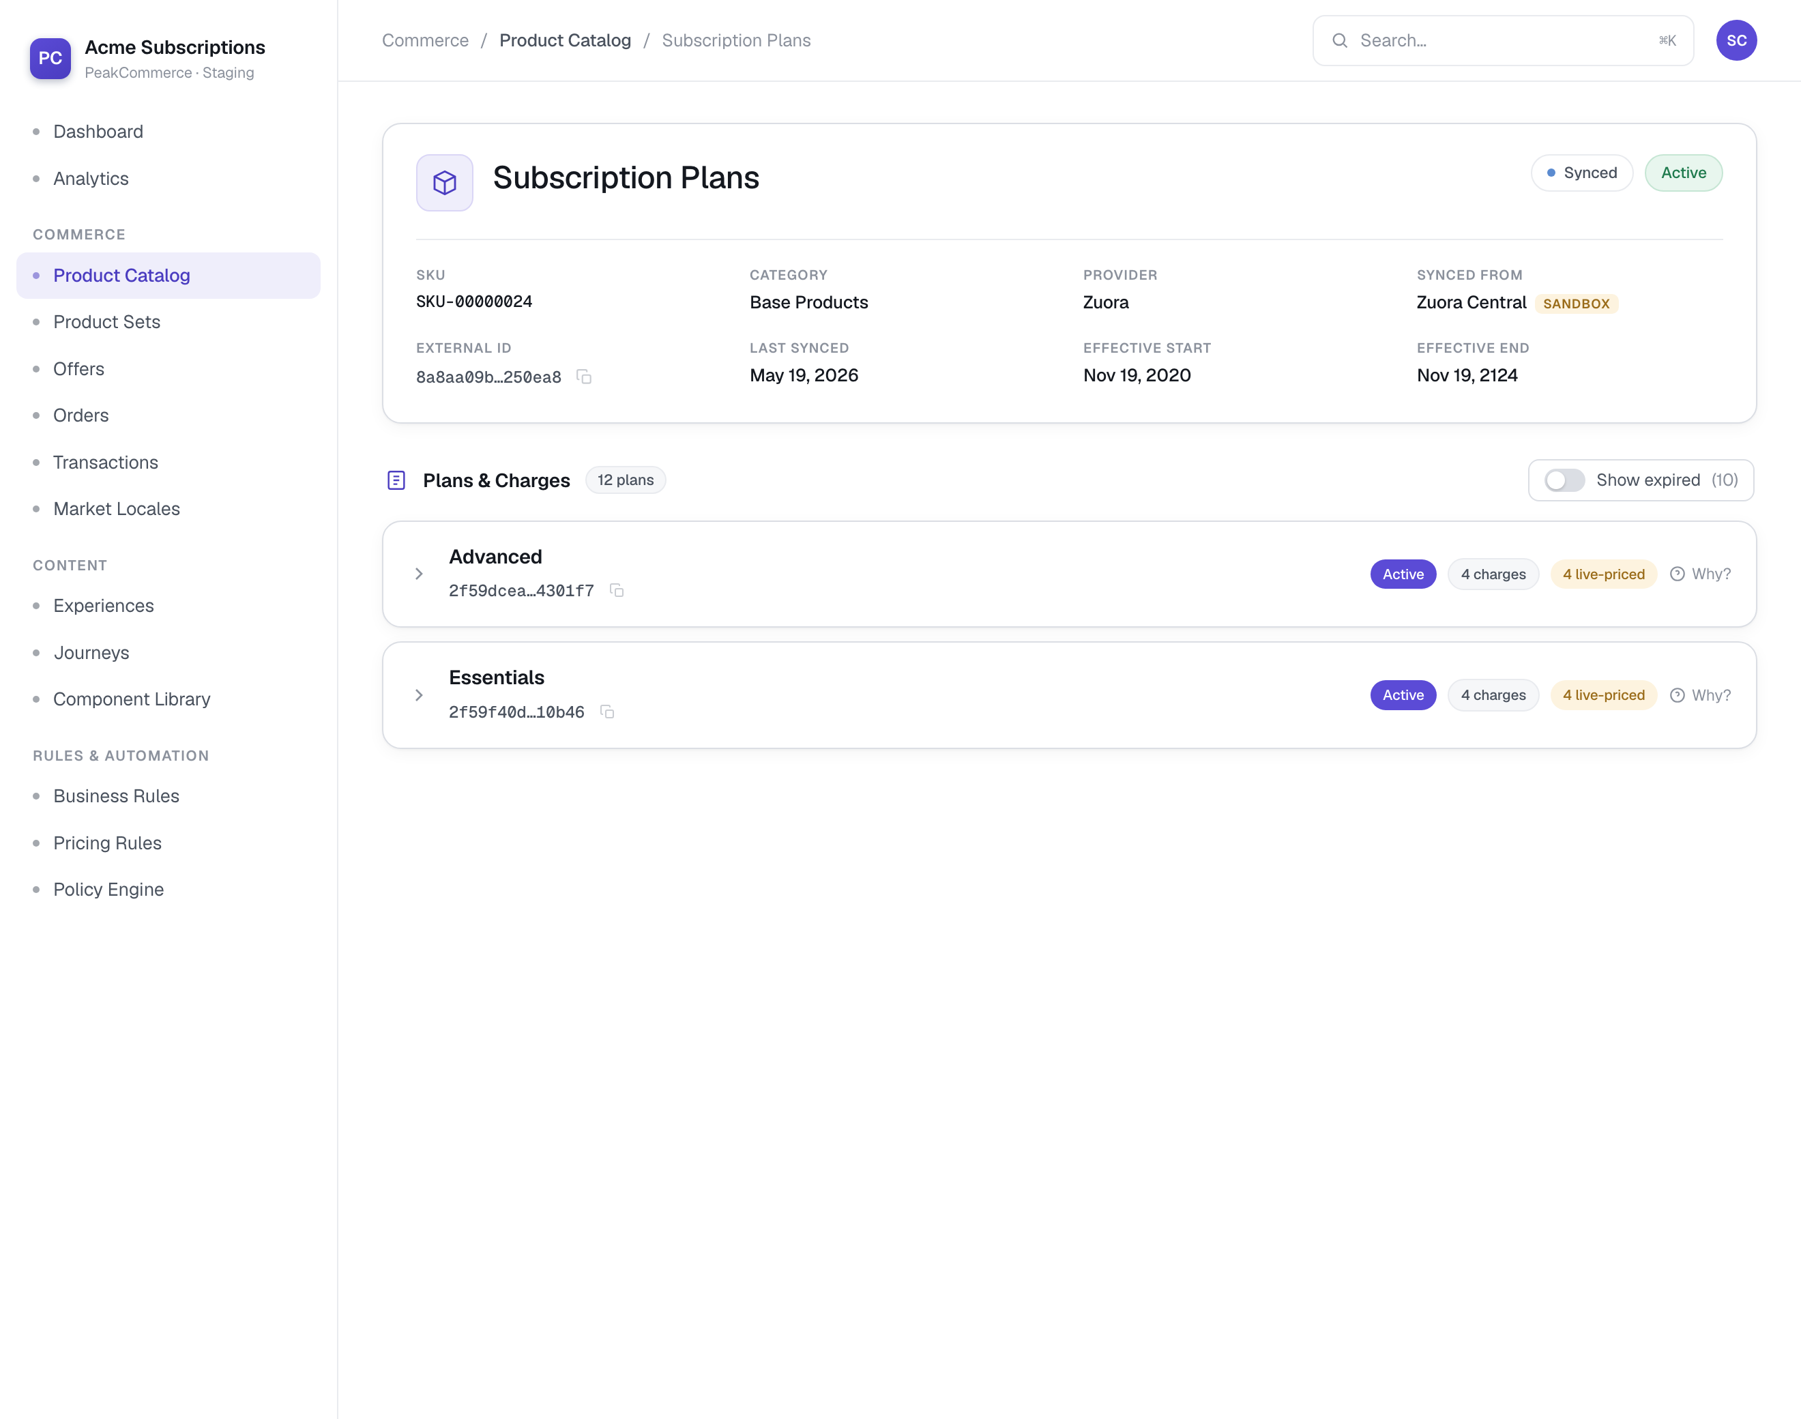
Task: Open the Offers page
Action: click(169, 369)
